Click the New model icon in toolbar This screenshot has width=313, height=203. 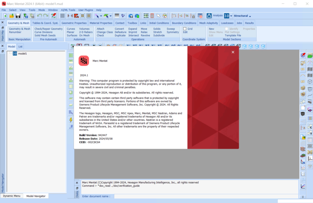(5, 16)
